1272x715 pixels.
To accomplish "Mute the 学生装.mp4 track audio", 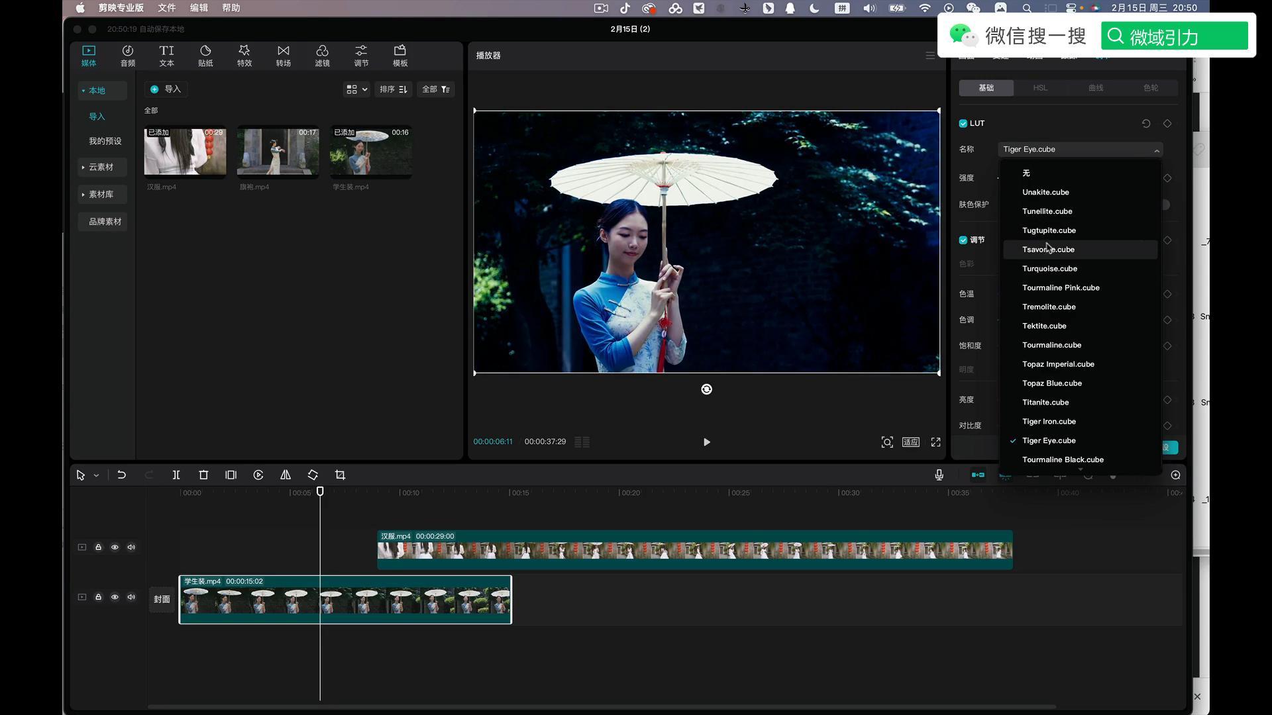I will coord(131,596).
